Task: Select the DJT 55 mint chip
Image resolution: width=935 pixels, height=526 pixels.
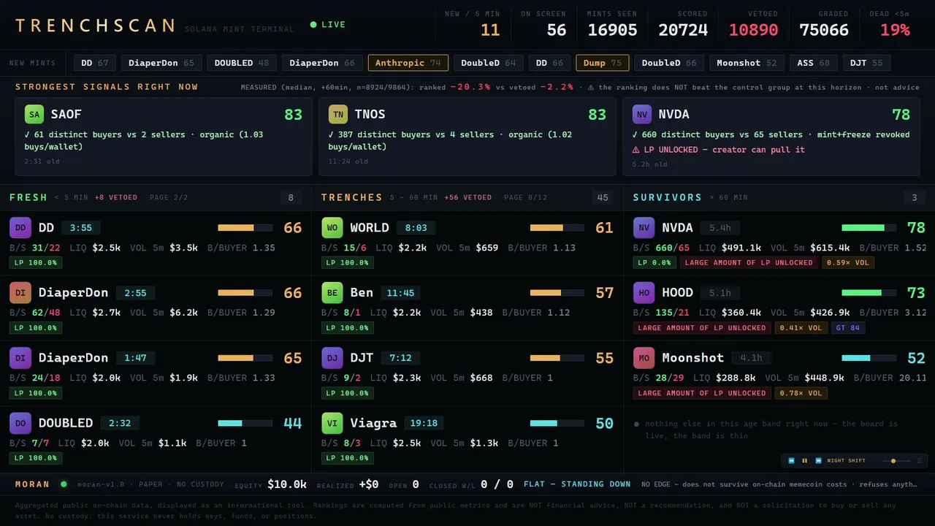Action: pos(866,63)
